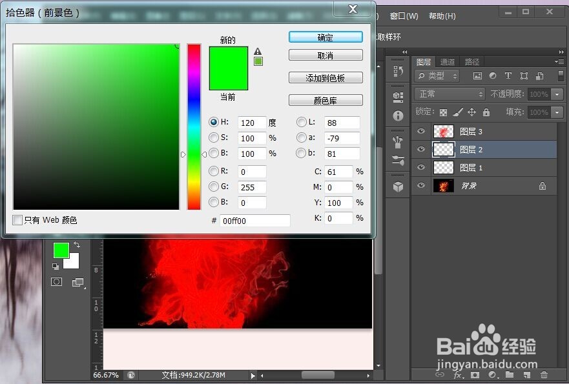
Task: Select the R red radio button
Action: [x=214, y=171]
